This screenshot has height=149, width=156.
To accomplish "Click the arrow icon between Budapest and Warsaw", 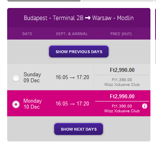I will (88, 18).
